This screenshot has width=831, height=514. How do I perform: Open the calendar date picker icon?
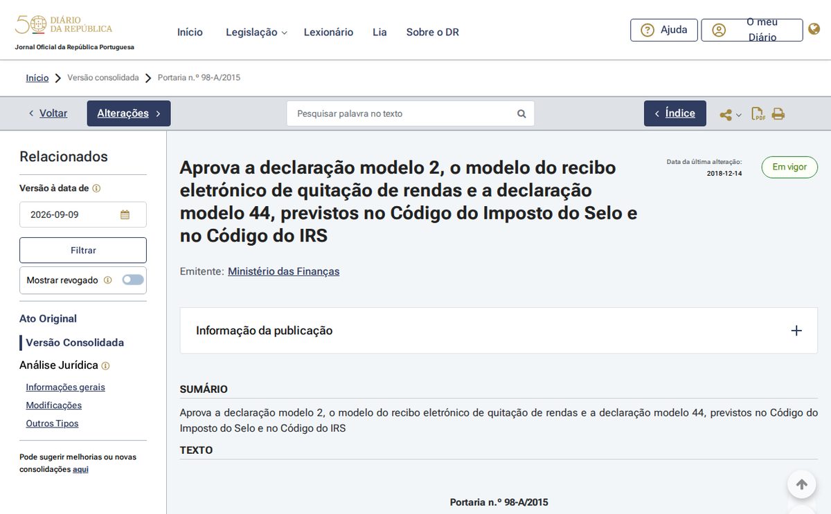[125, 214]
